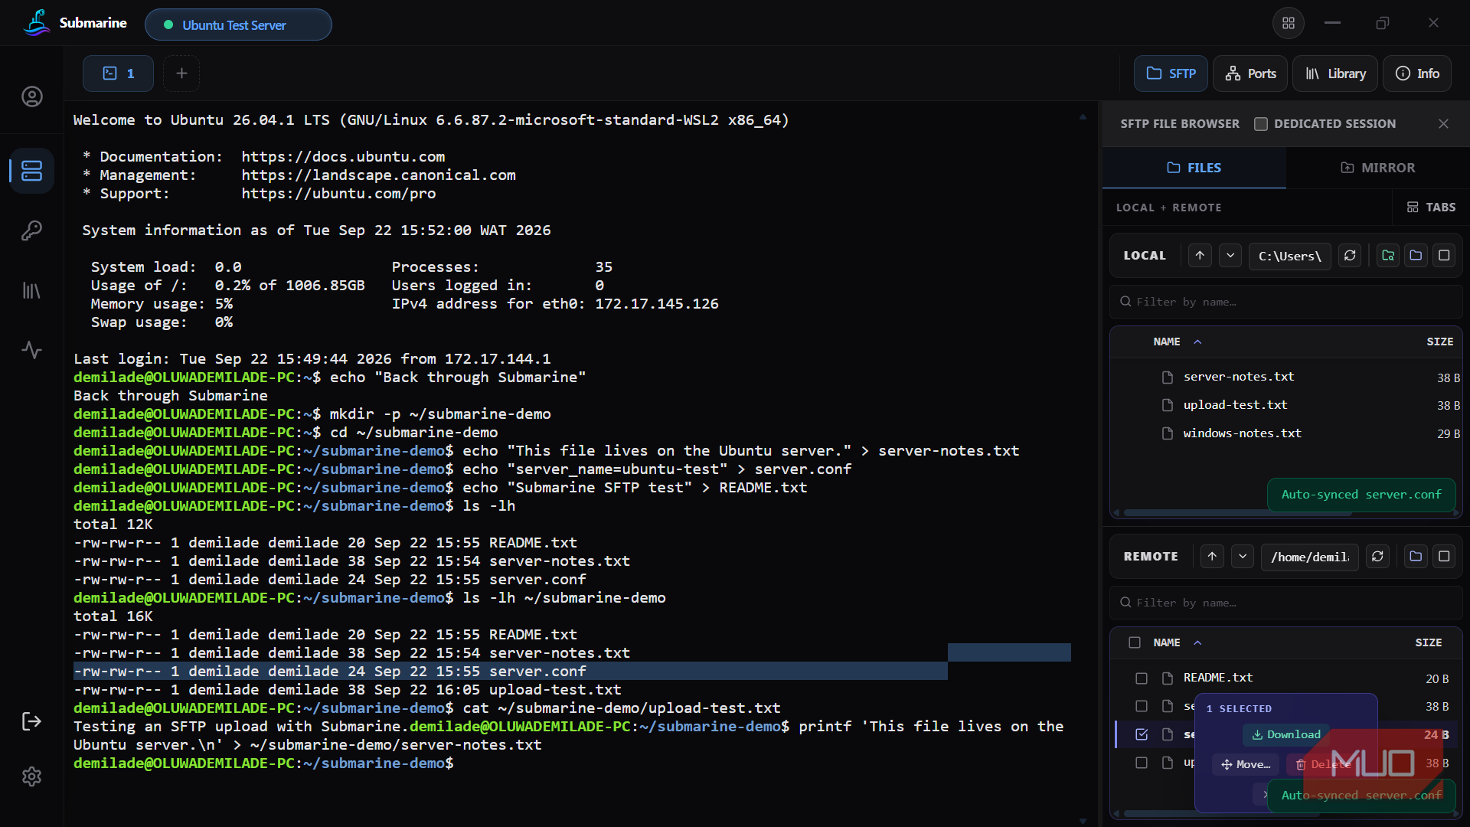
Task: Expand the LOCAL path history dropdown
Action: 1230,256
